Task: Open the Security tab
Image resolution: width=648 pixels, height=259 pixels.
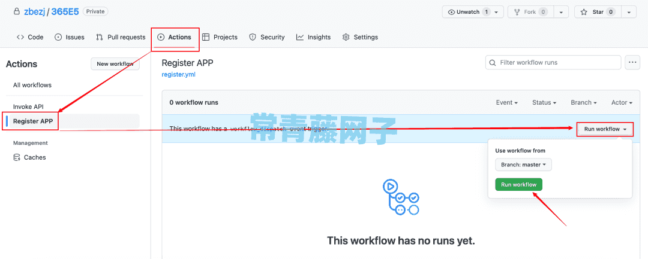Action: 267,37
